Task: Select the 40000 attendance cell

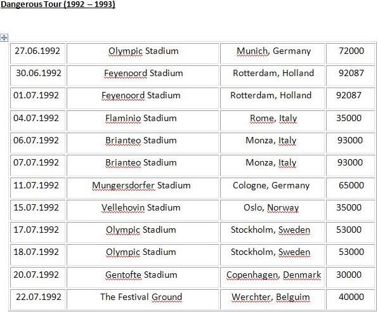Action: click(351, 299)
